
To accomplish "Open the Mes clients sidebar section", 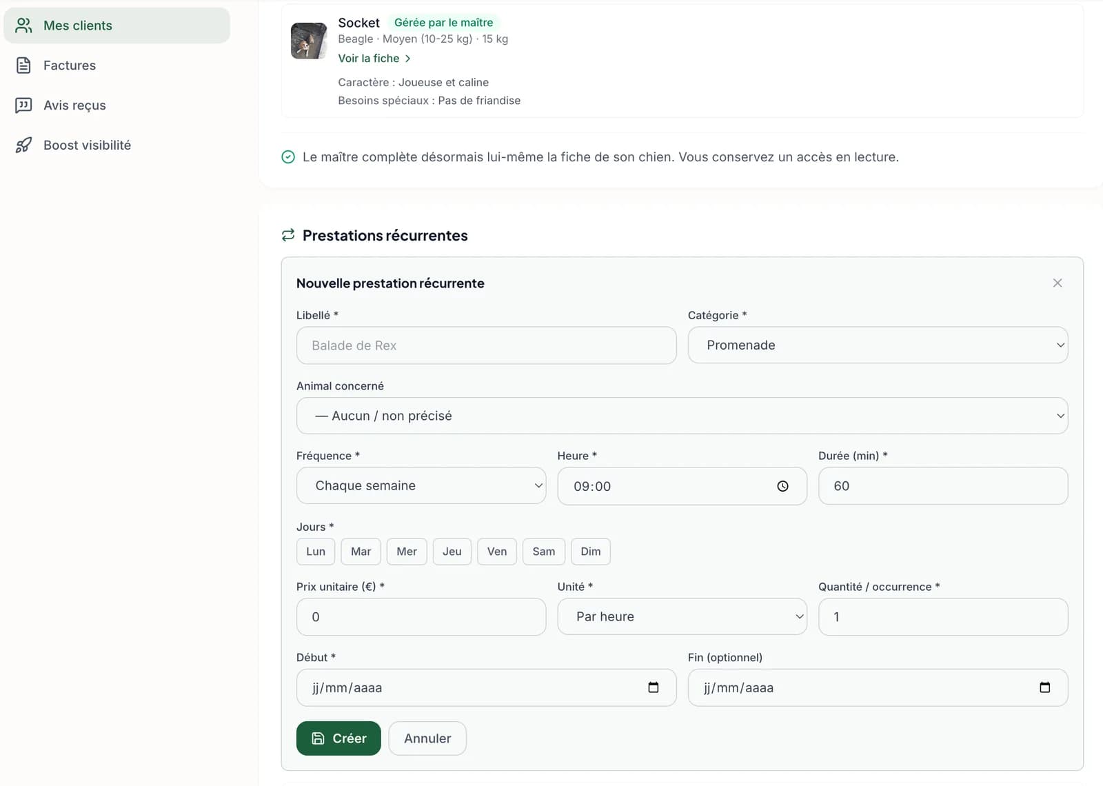I will pos(117,26).
